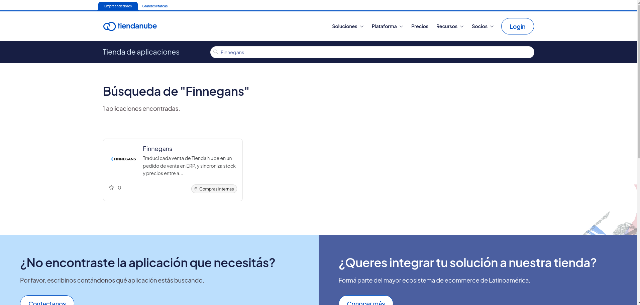Click the Finnegans app description text
Screen dimensions: 640x305
189,166
